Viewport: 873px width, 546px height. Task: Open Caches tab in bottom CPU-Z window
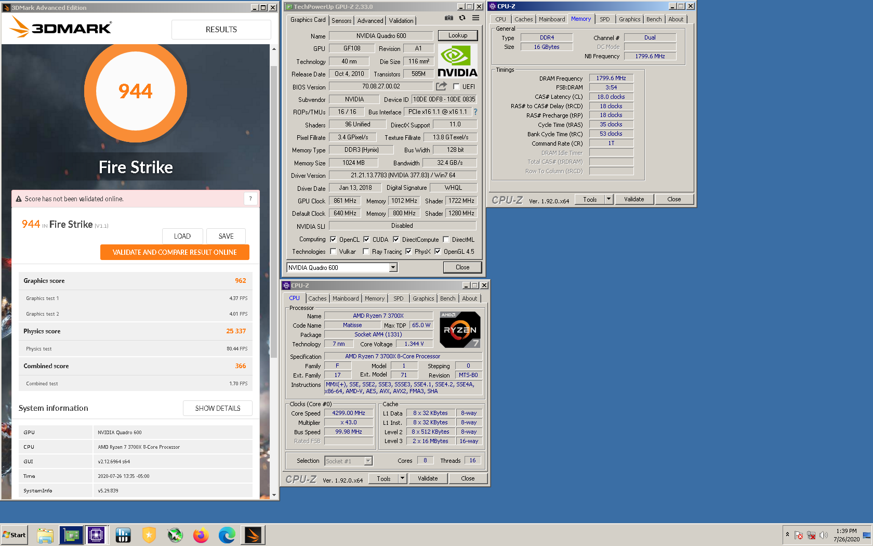(x=317, y=298)
